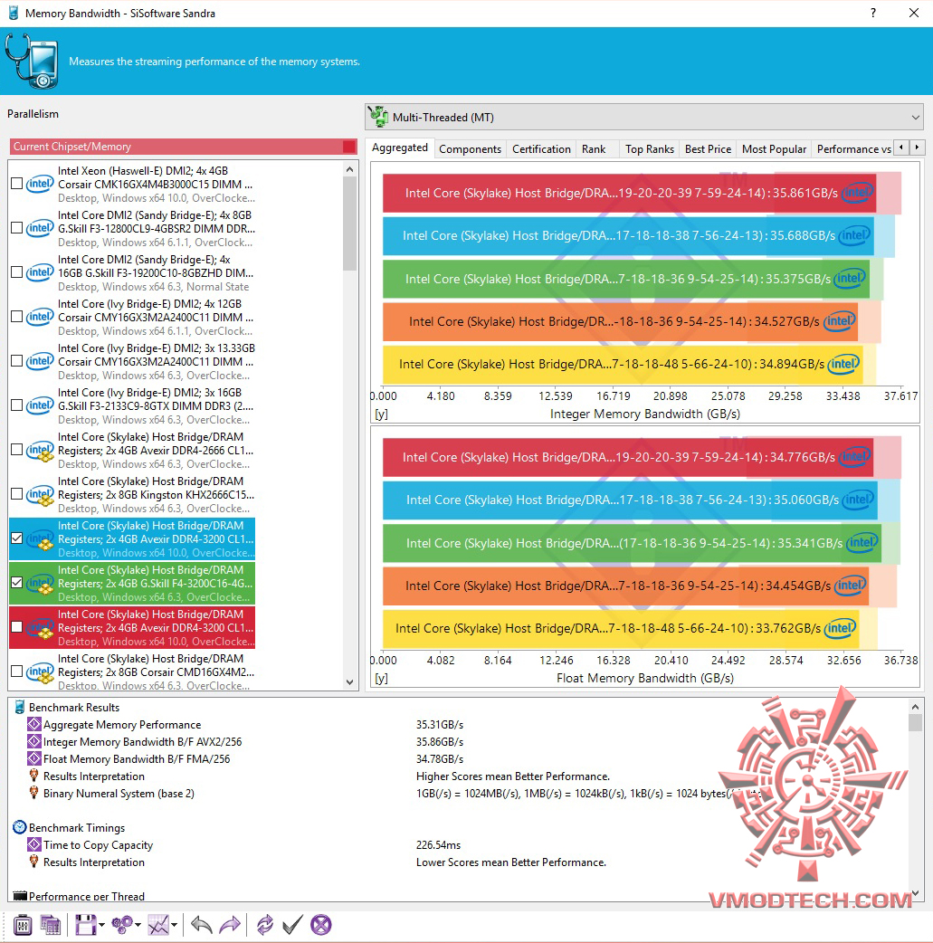Image resolution: width=933 pixels, height=943 pixels.
Task: Click the Integer Memory Bandwidth B/F diamond icon
Action: tap(34, 741)
